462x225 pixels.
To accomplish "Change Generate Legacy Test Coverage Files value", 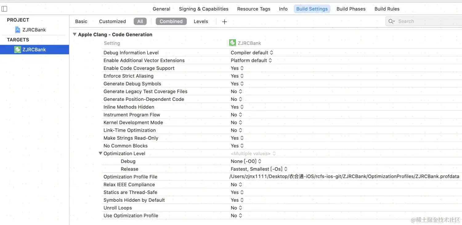I will pyautogui.click(x=237, y=91).
